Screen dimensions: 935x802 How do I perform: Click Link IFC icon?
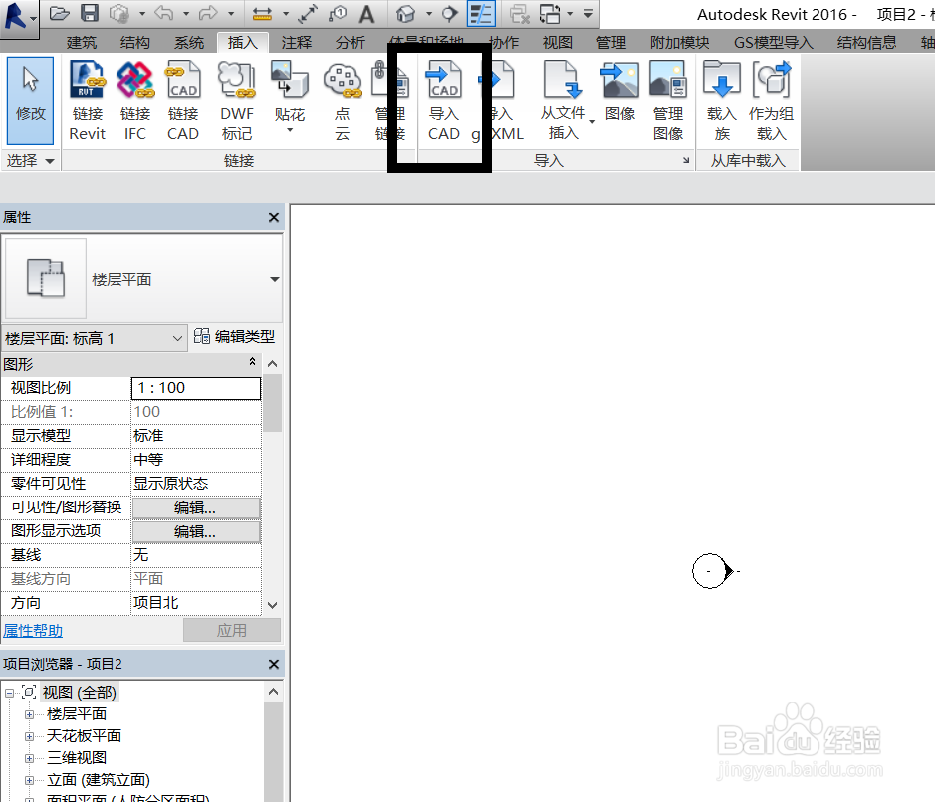(x=135, y=101)
